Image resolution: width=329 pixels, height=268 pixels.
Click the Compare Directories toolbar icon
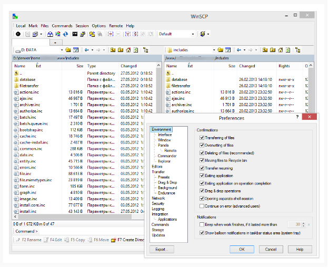[x=50, y=34]
